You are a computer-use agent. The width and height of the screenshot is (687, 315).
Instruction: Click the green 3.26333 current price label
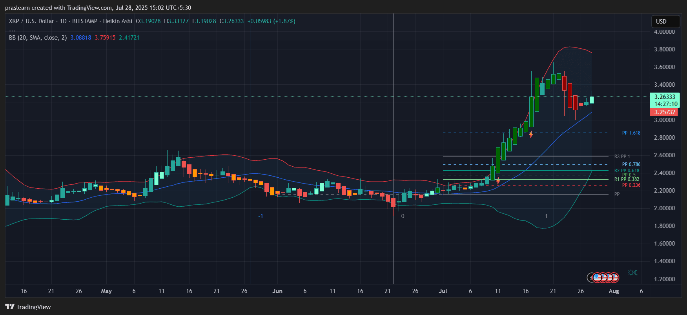point(665,97)
